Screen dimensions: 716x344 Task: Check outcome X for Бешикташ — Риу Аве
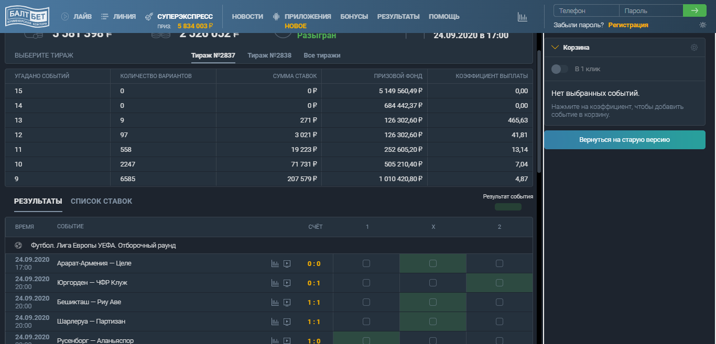[433, 302]
